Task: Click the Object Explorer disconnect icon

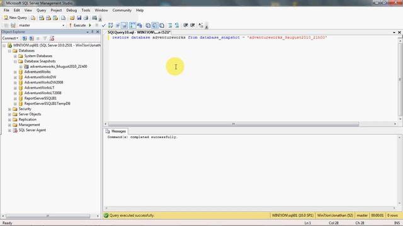Action: (31, 38)
